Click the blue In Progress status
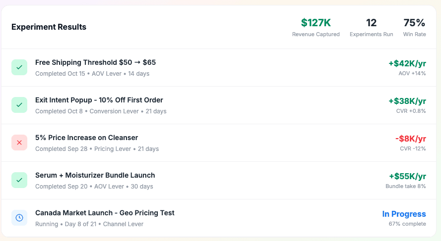Viewport: 441px width, 241px height. pos(404,214)
